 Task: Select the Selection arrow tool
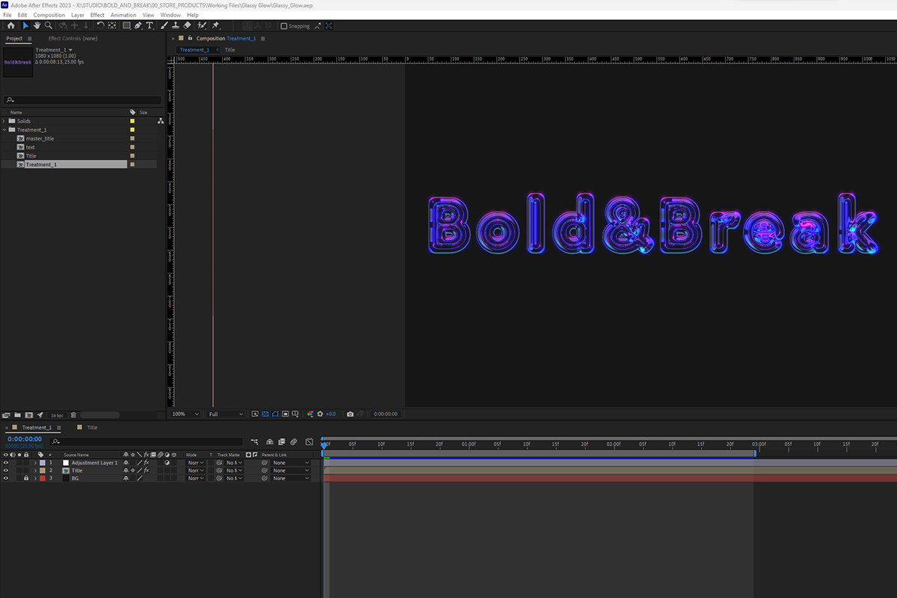[x=25, y=25]
